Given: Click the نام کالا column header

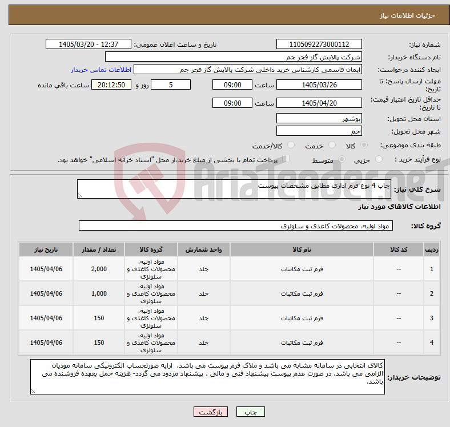Looking at the screenshot, I should click(x=302, y=249).
